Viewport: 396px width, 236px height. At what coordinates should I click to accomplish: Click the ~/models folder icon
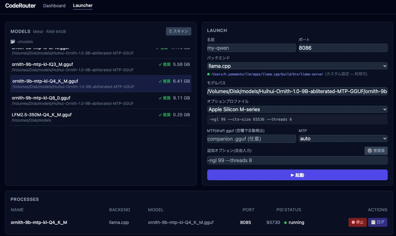[x=13, y=42]
